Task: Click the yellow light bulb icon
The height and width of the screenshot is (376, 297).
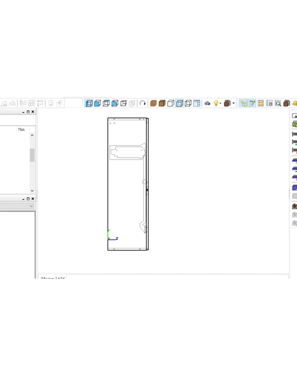Action: (215, 104)
